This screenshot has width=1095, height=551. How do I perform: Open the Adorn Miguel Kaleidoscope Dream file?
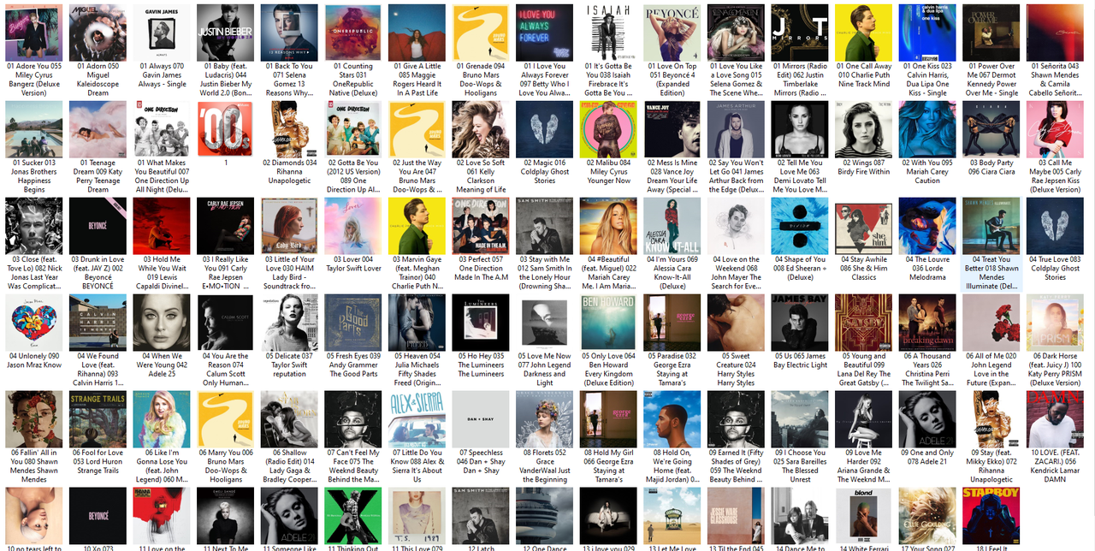98,51
